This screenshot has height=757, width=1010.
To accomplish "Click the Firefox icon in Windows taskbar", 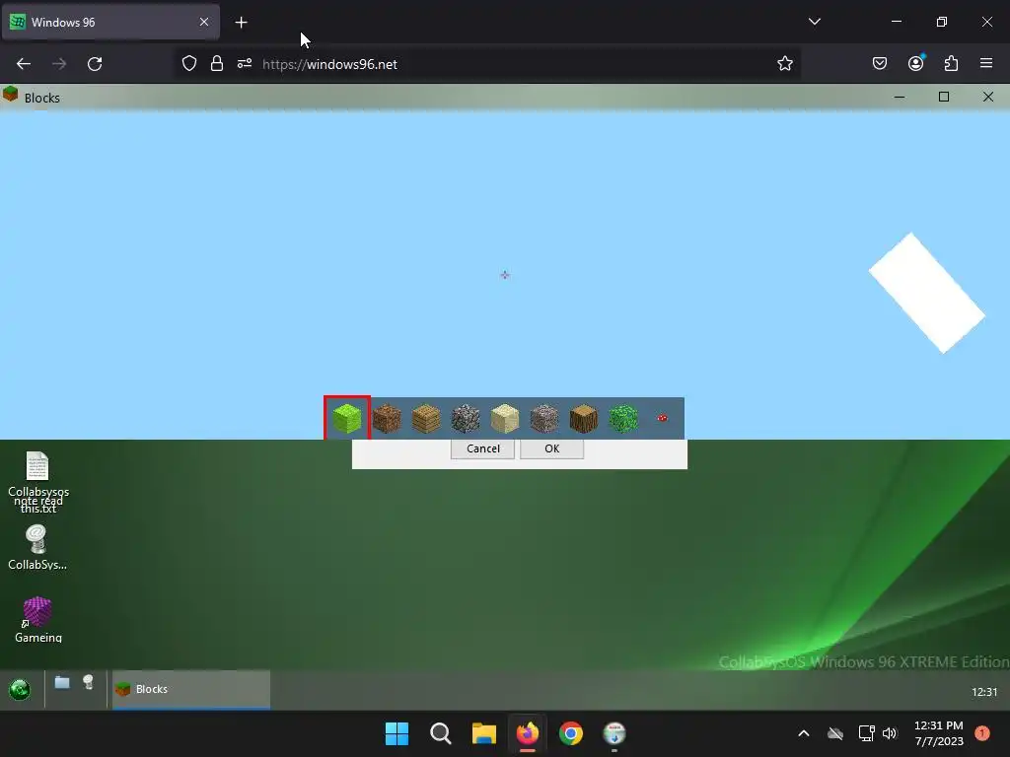I will point(528,733).
